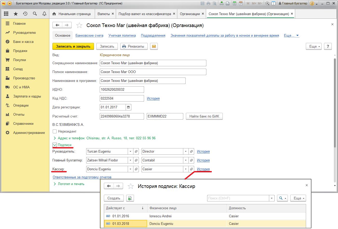Add organization form to favorites star
This screenshot has height=229, width=338.
click(79, 25)
